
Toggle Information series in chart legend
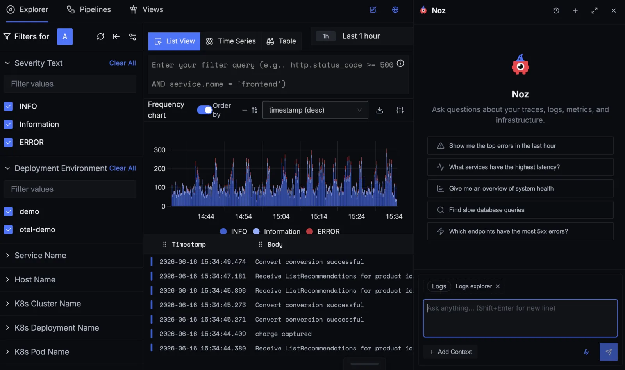tap(277, 231)
